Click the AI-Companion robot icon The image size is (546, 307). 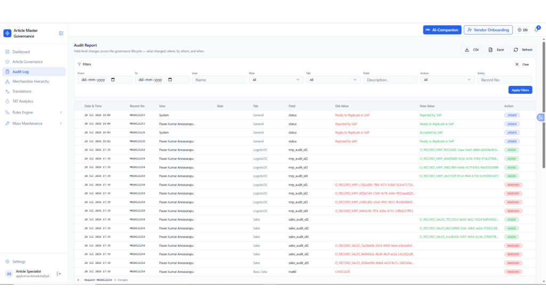pyautogui.click(x=428, y=30)
